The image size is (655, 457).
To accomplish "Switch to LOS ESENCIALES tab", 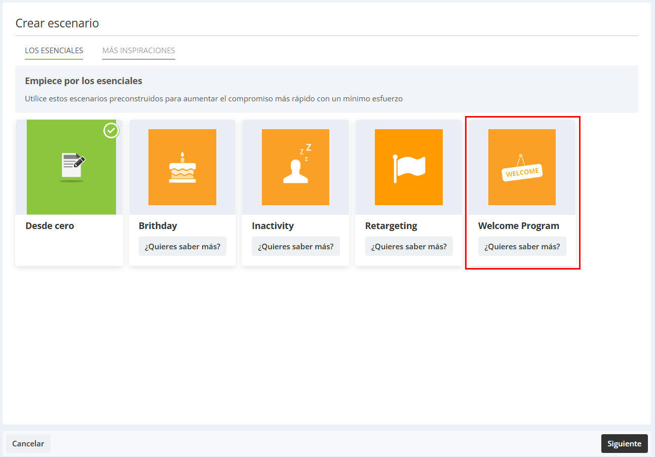I will [x=54, y=51].
